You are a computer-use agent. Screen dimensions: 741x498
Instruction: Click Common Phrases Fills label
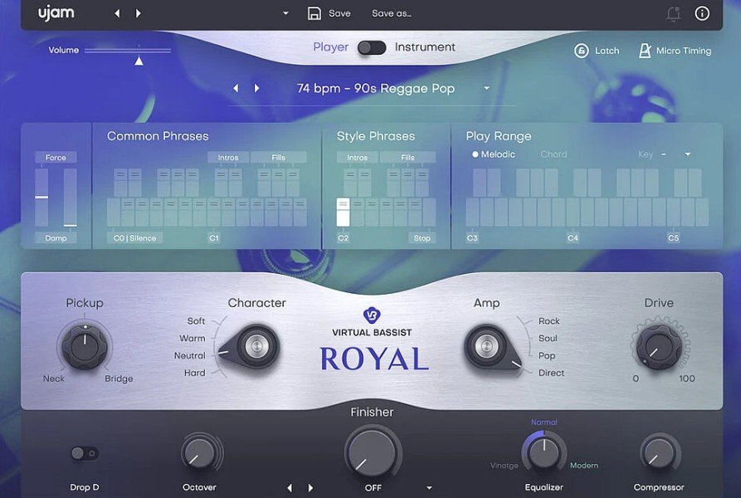(x=278, y=158)
